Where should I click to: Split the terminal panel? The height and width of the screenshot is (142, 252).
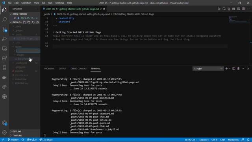coord(233,69)
